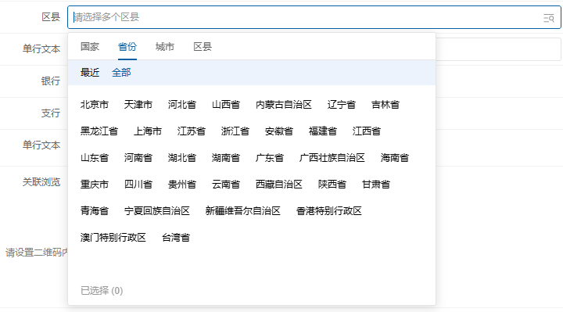Pick 辽宁省 option
The height and width of the screenshot is (312, 563).
coord(342,105)
